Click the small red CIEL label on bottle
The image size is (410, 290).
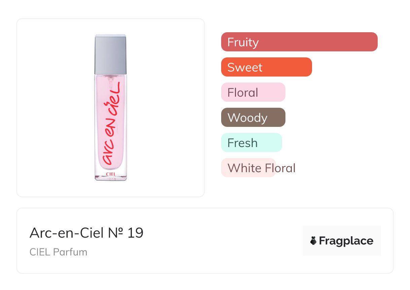(111, 174)
